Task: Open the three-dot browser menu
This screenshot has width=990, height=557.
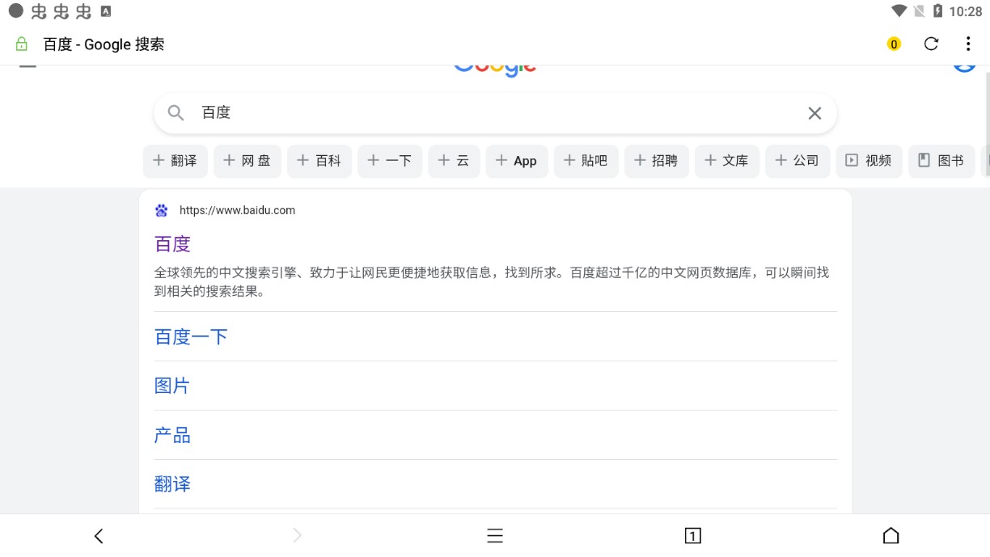Action: [x=968, y=44]
